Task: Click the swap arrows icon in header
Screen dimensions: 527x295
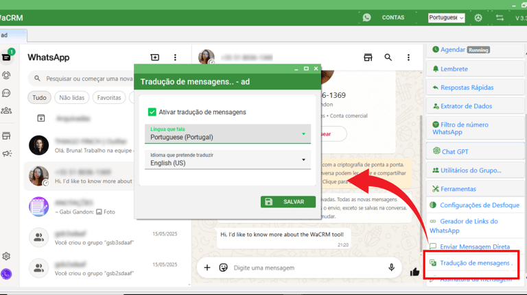Action: (x=500, y=18)
